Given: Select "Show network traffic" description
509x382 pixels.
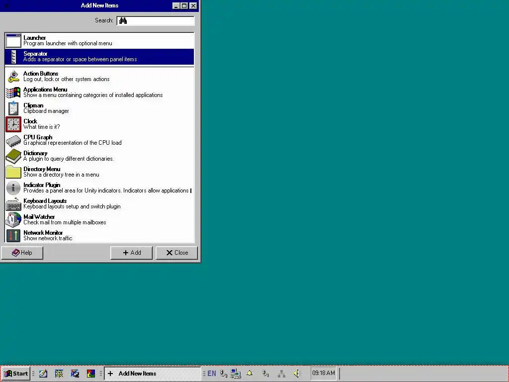Looking at the screenshot, I should point(48,238).
